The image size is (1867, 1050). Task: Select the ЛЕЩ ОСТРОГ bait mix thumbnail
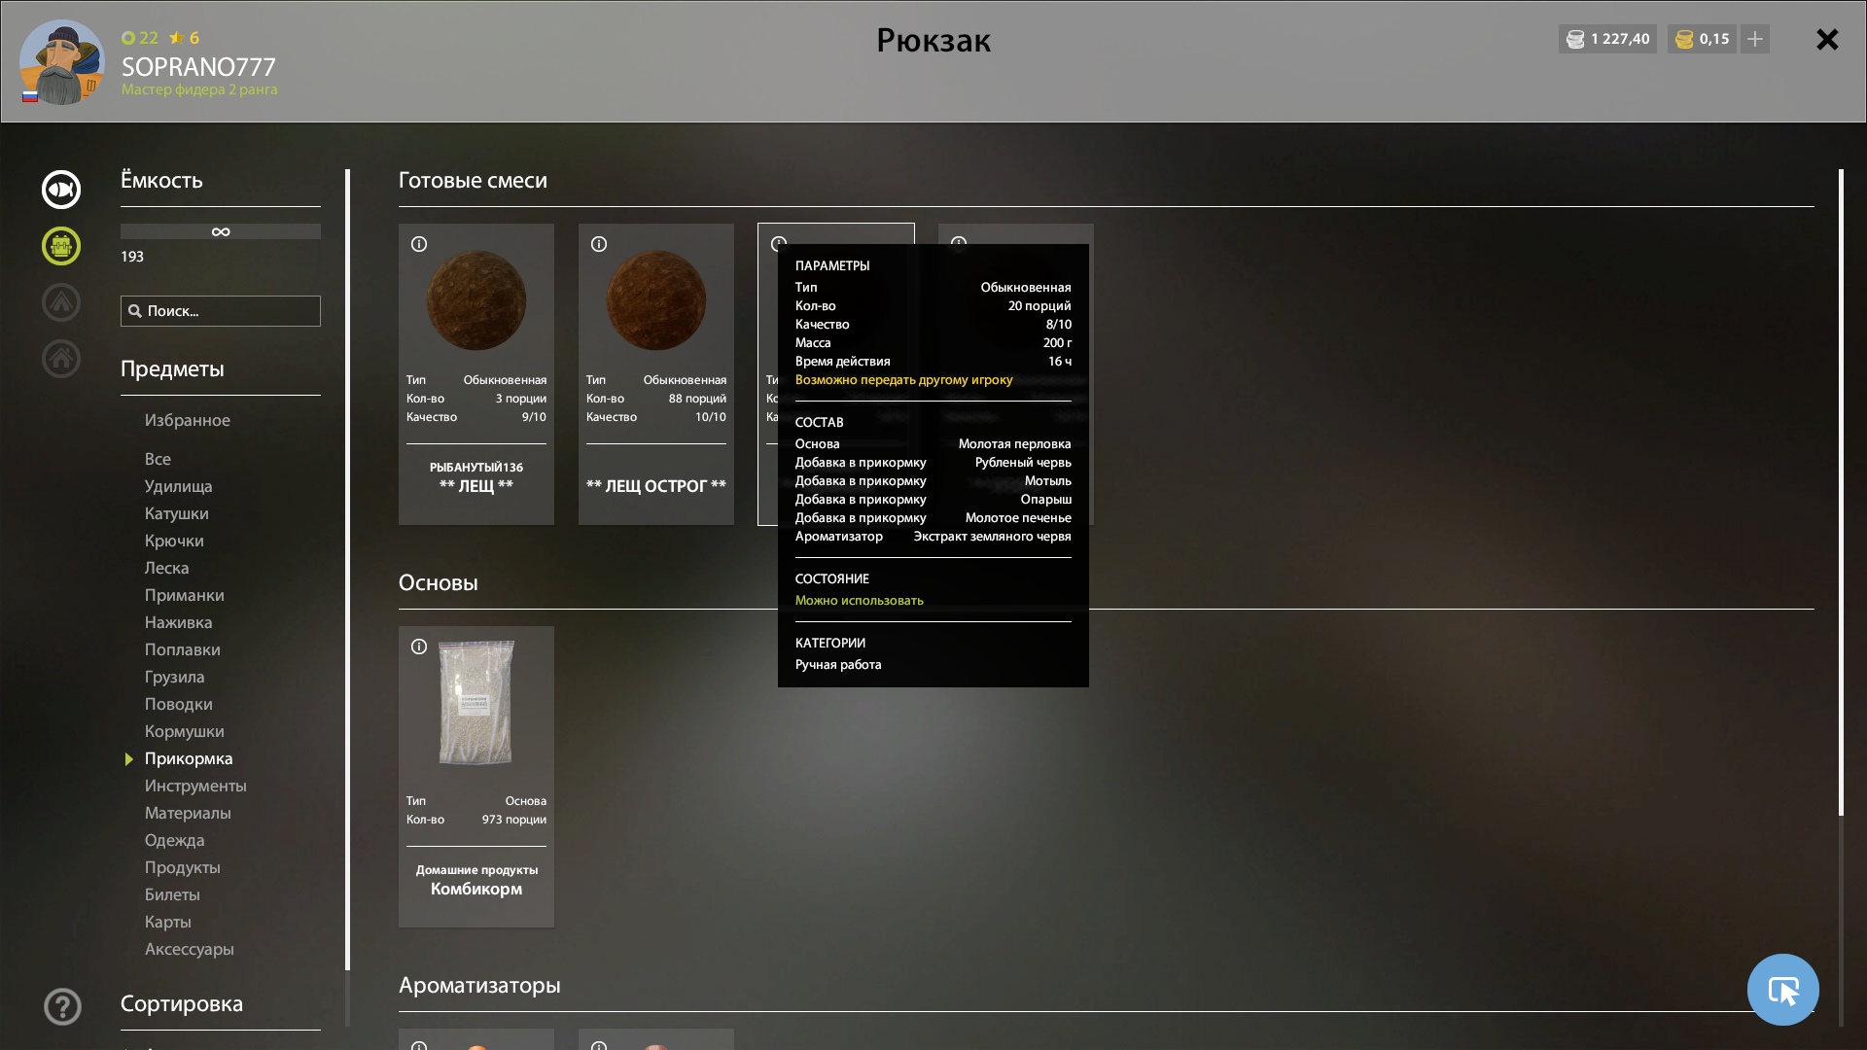coord(656,299)
